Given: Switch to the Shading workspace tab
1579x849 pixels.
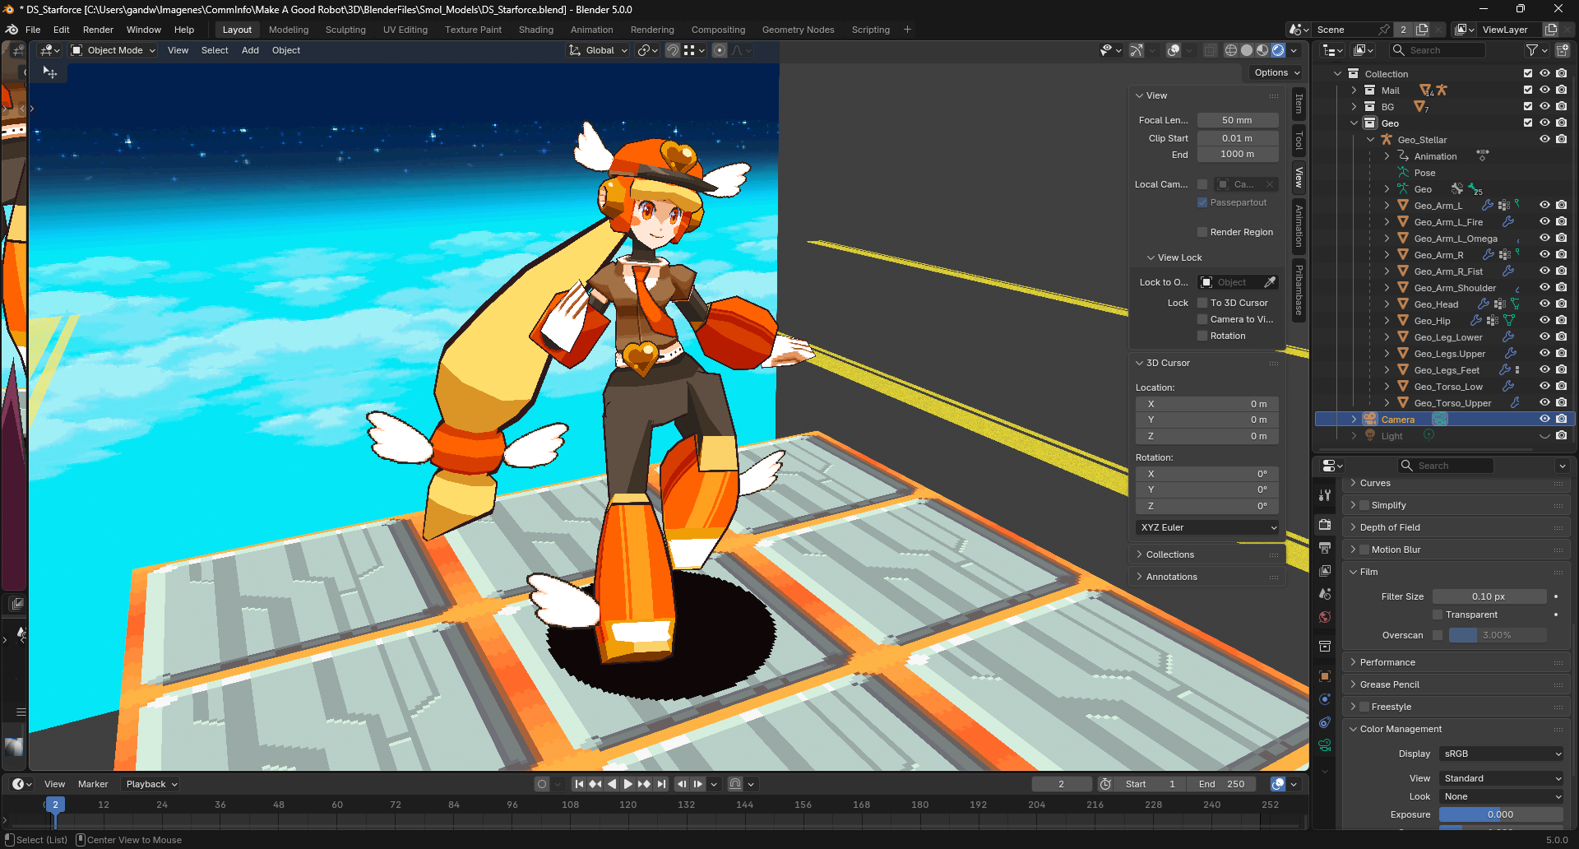Looking at the screenshot, I should 535,30.
